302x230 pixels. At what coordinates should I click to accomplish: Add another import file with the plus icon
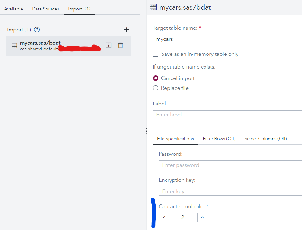126,30
